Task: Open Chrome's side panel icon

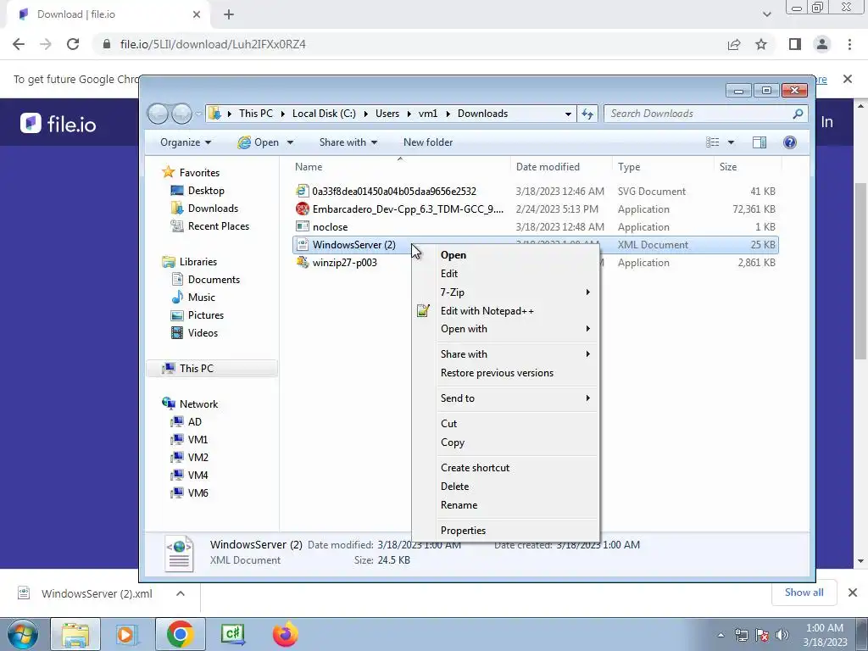Action: click(x=795, y=44)
